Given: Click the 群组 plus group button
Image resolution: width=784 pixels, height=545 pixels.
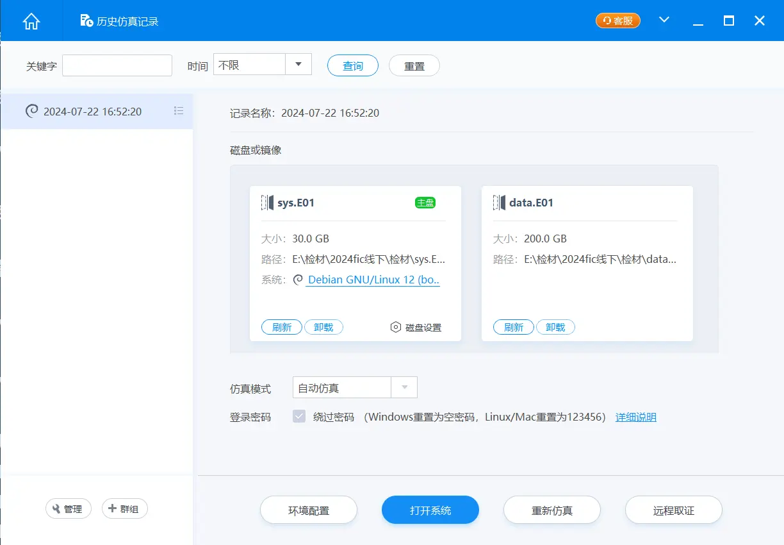Looking at the screenshot, I should tap(124, 508).
